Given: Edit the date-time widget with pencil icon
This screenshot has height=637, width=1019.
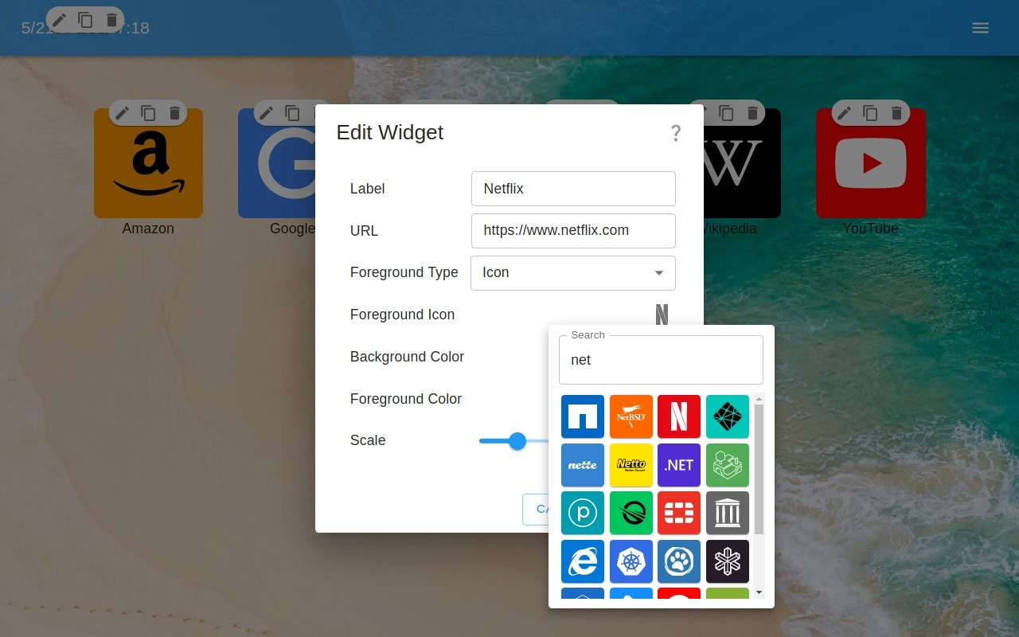Looking at the screenshot, I should tap(59, 20).
